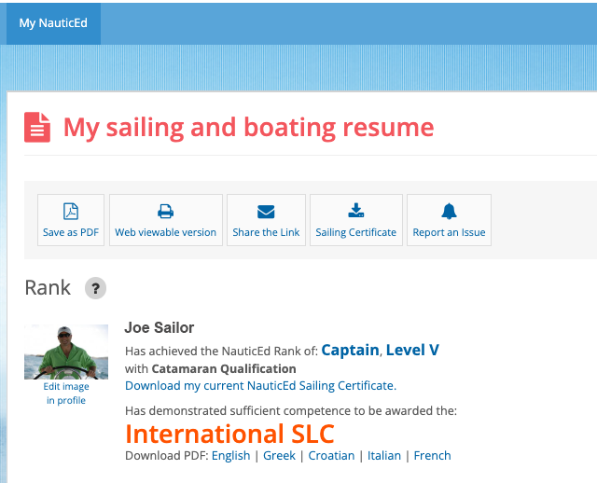This screenshot has width=597, height=483.
Task: Download the Croatian SLC PDF
Action: tap(332, 456)
